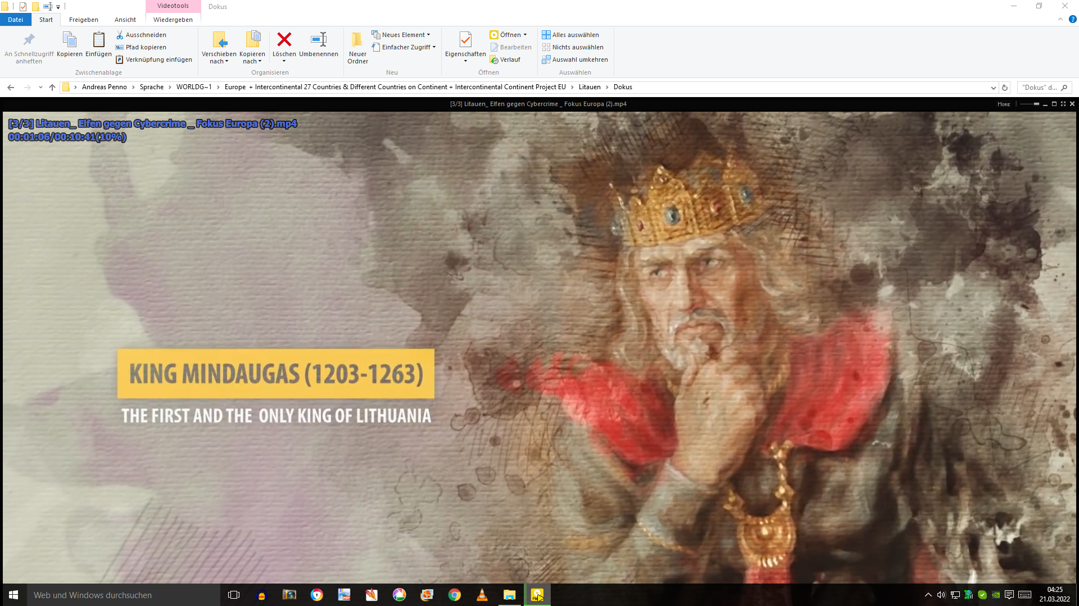Viewport: 1079px width, 606px height.
Task: Click Verknüpfung einfügen command
Action: pos(154,59)
